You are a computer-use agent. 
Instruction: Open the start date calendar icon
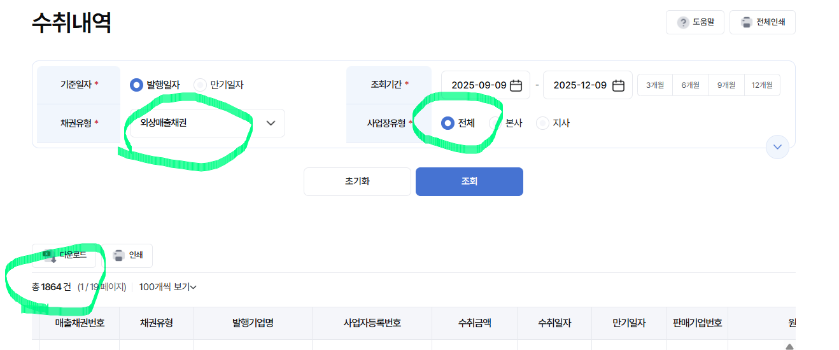(x=516, y=85)
